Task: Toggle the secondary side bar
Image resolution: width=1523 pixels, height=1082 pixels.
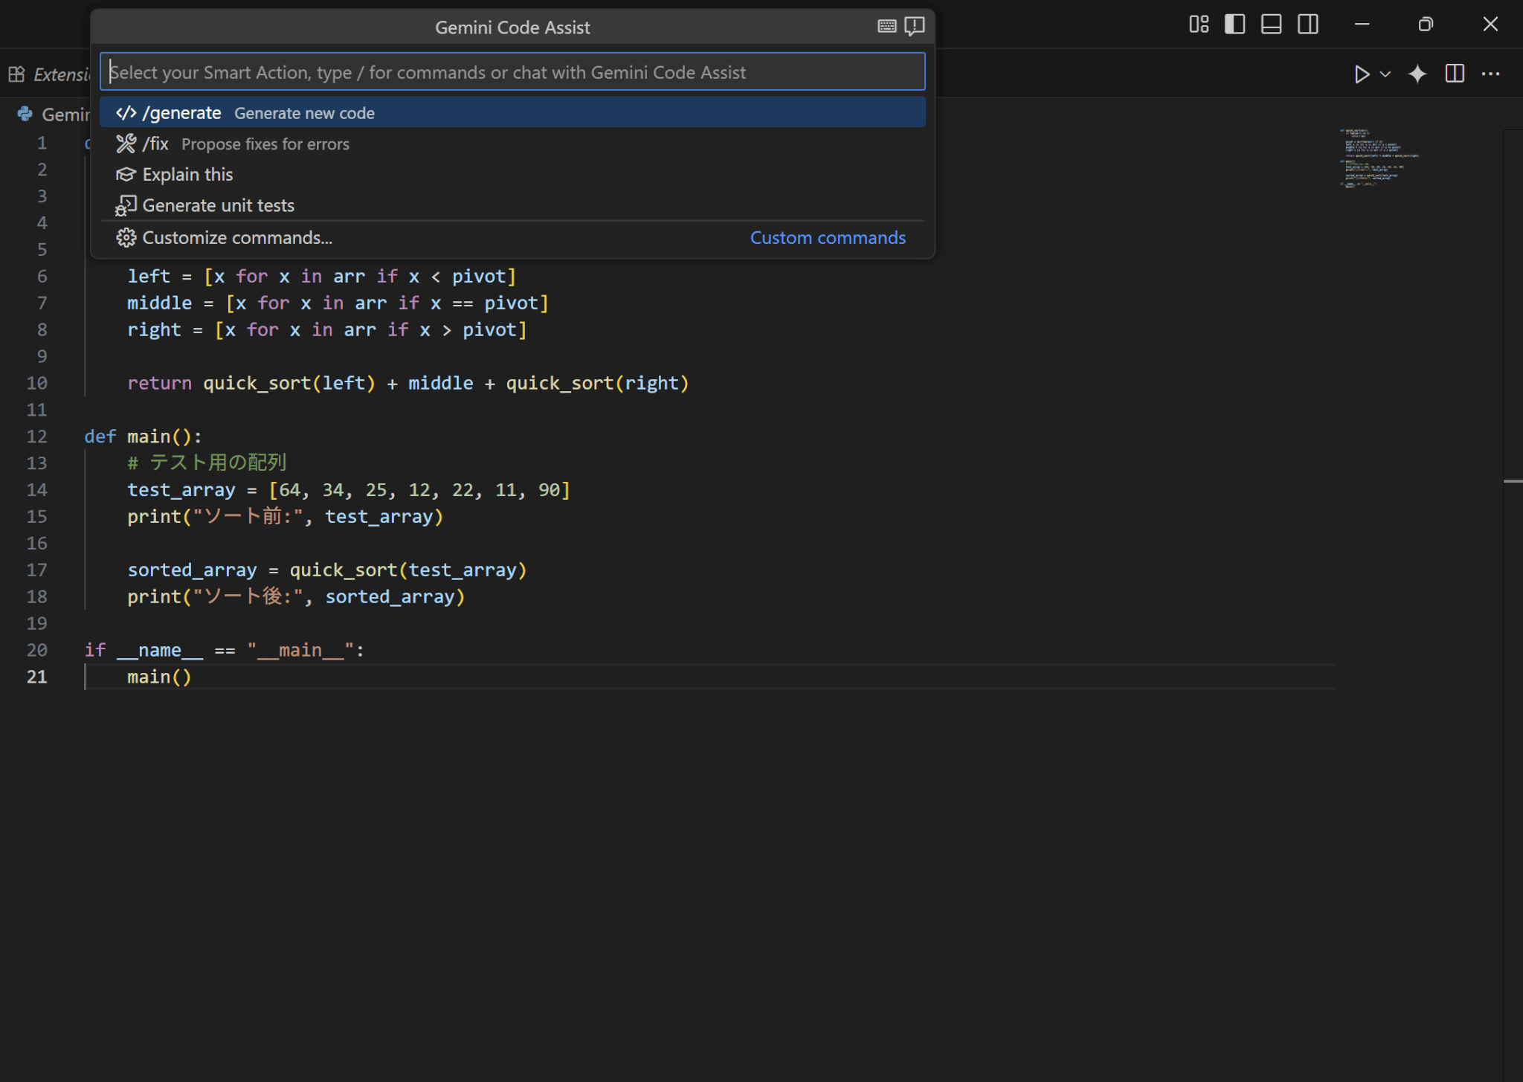Action: pyautogui.click(x=1307, y=25)
